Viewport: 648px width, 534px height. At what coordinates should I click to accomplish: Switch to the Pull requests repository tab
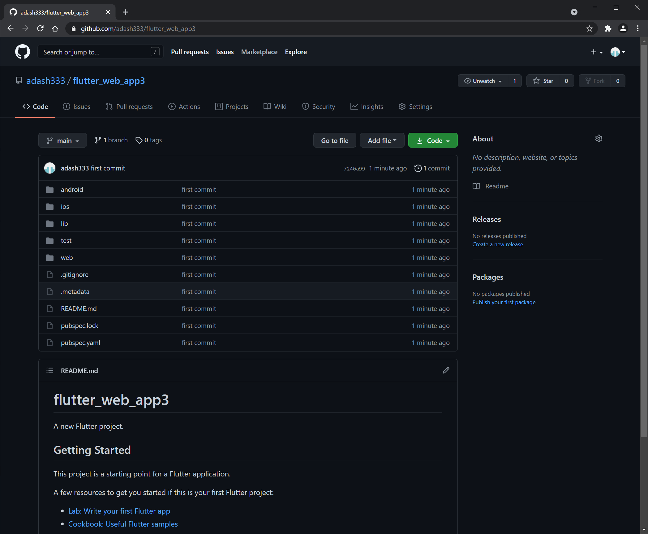coord(129,106)
